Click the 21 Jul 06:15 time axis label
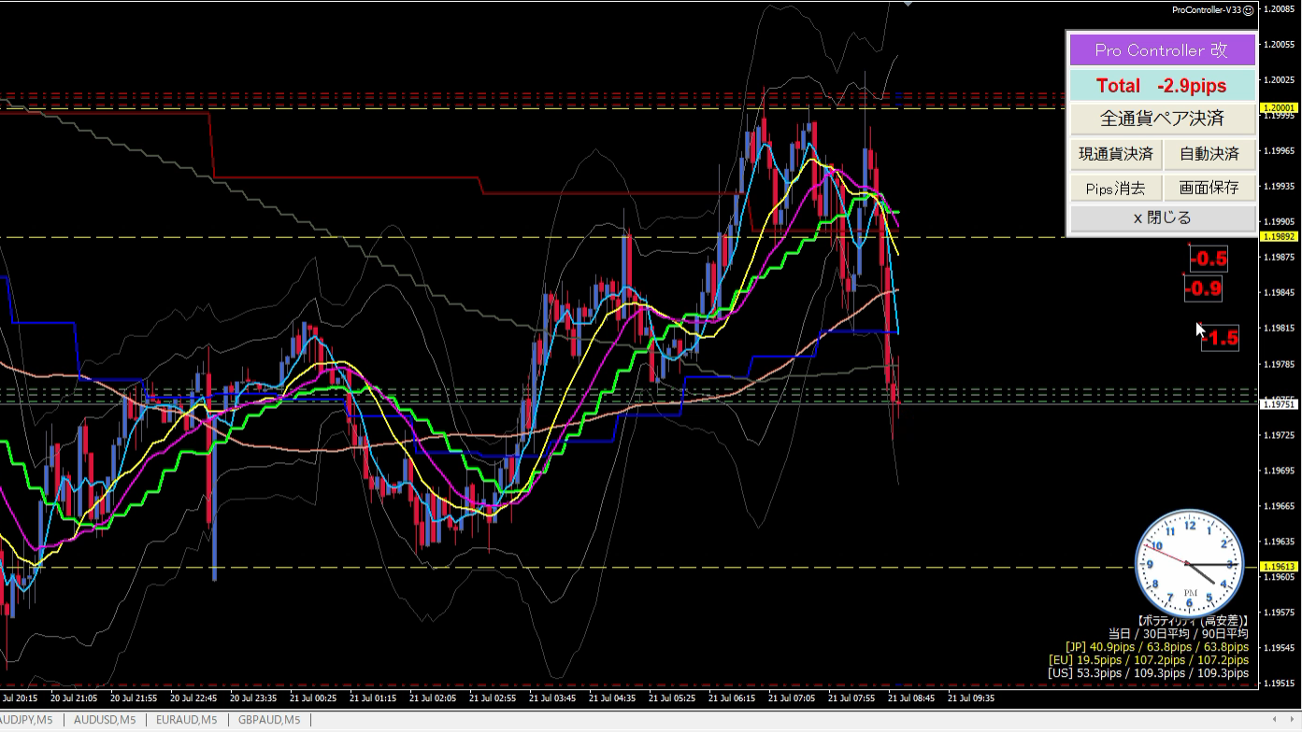 pos(731,697)
